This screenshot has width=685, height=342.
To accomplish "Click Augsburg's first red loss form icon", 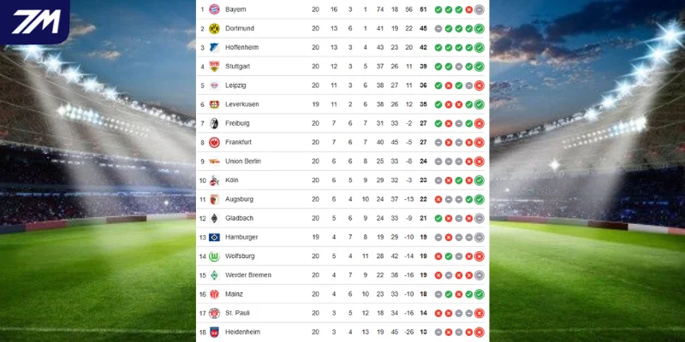I will [438, 199].
